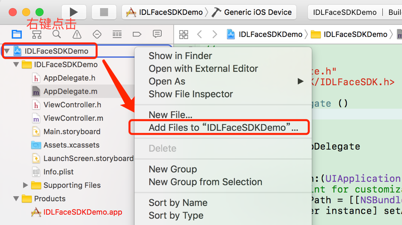402x225 pixels.
Task: Collapse the Products group triangle
Action: point(16,198)
